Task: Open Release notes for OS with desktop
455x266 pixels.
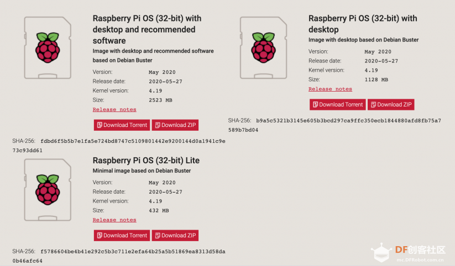Action: click(330, 89)
